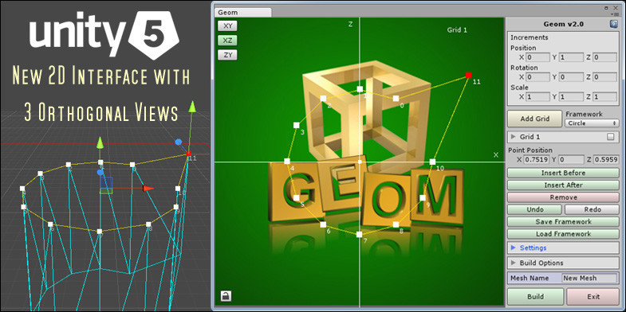Select the XZ view button
This screenshot has height=312, width=626.
pos(227,41)
